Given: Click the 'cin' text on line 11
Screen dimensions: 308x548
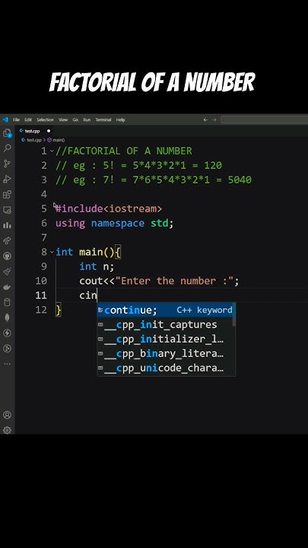Looking at the screenshot, I should pyautogui.click(x=88, y=295).
